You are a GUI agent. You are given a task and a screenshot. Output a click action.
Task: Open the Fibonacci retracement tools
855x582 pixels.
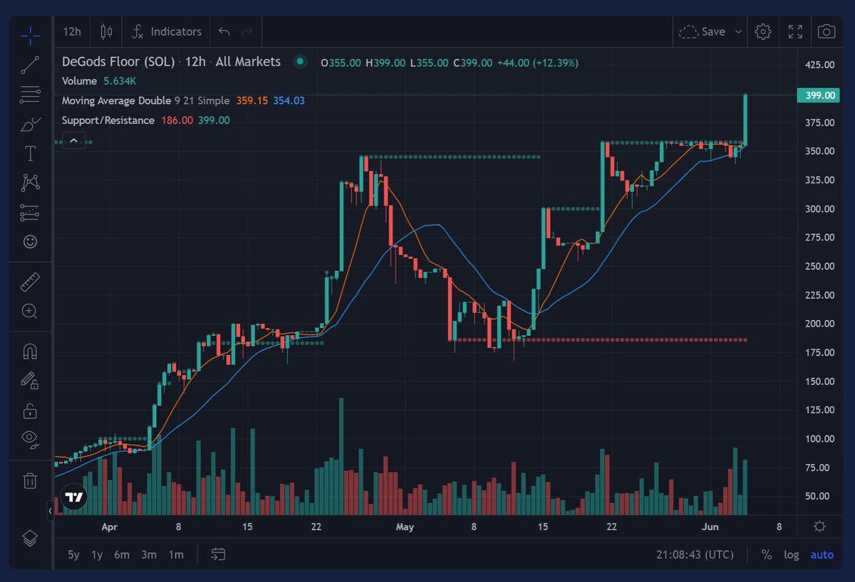[x=30, y=94]
